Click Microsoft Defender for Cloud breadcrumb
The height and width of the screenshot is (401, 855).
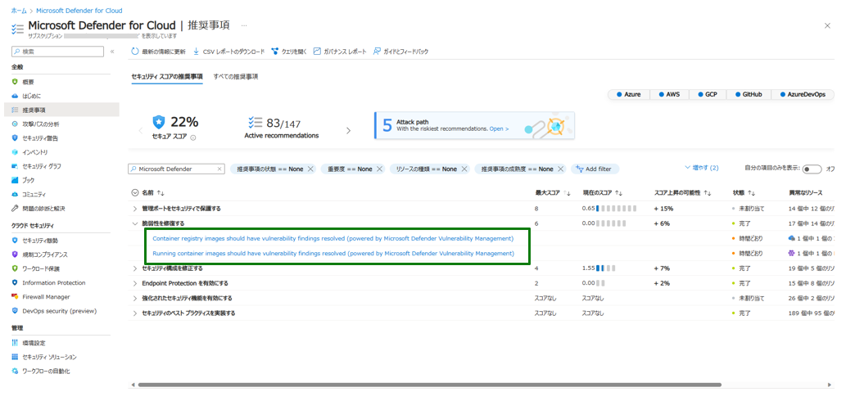(79, 11)
